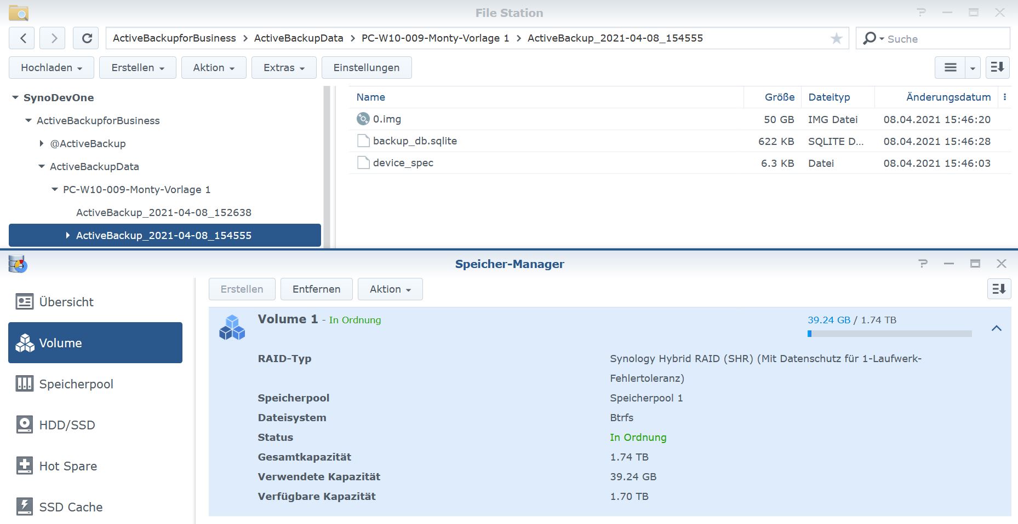Collapse the Volume 1 details panel
Image resolution: width=1018 pixels, height=524 pixels.
click(997, 328)
